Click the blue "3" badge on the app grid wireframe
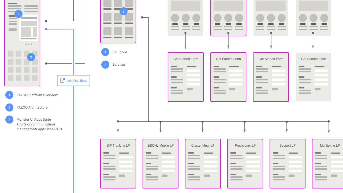Viewport: 343px width, 193px height. pos(31,57)
